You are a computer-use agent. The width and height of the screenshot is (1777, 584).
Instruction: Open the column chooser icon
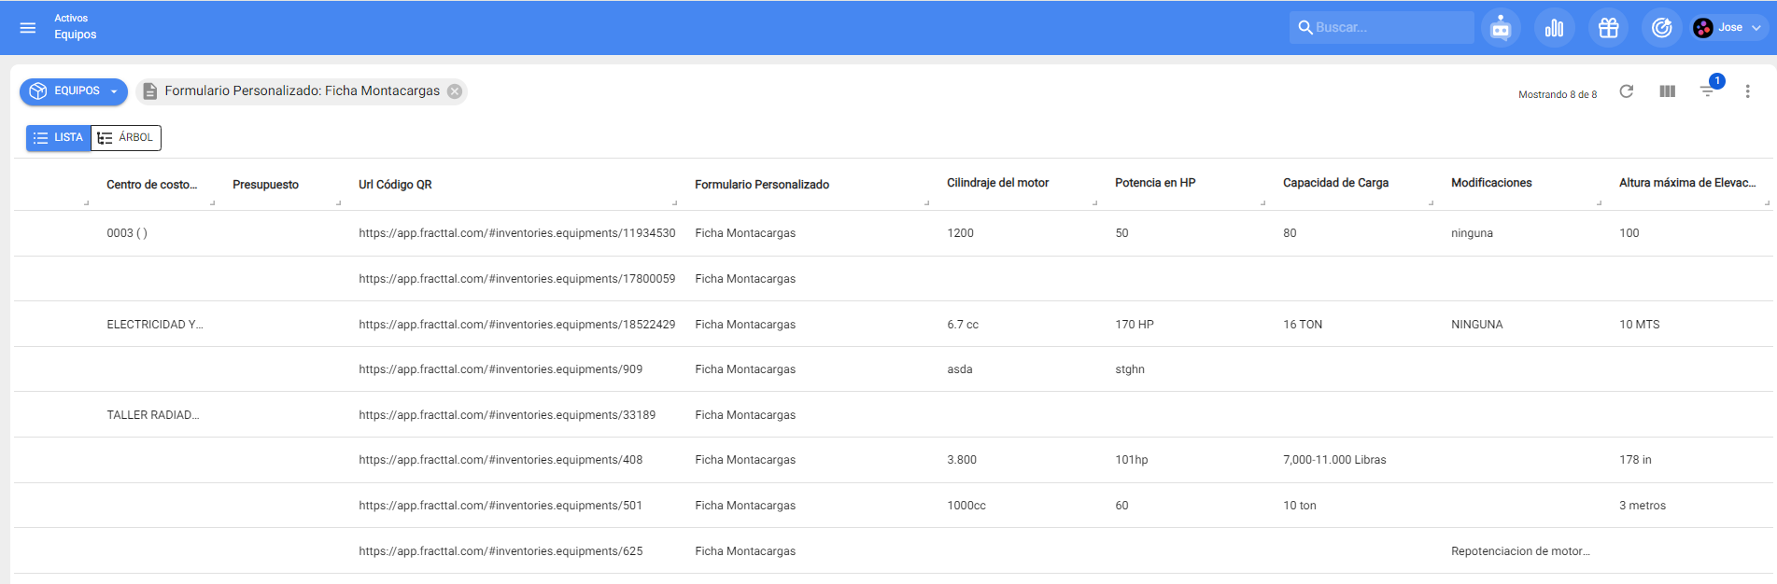(1668, 91)
